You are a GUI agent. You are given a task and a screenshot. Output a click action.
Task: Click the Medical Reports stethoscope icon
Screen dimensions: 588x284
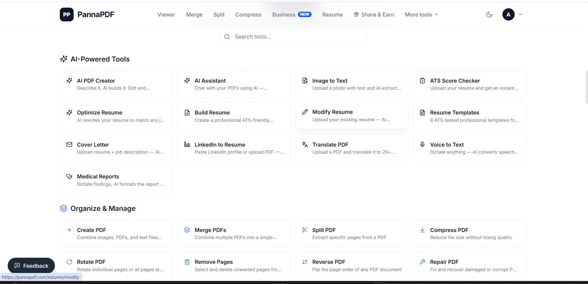(x=69, y=176)
